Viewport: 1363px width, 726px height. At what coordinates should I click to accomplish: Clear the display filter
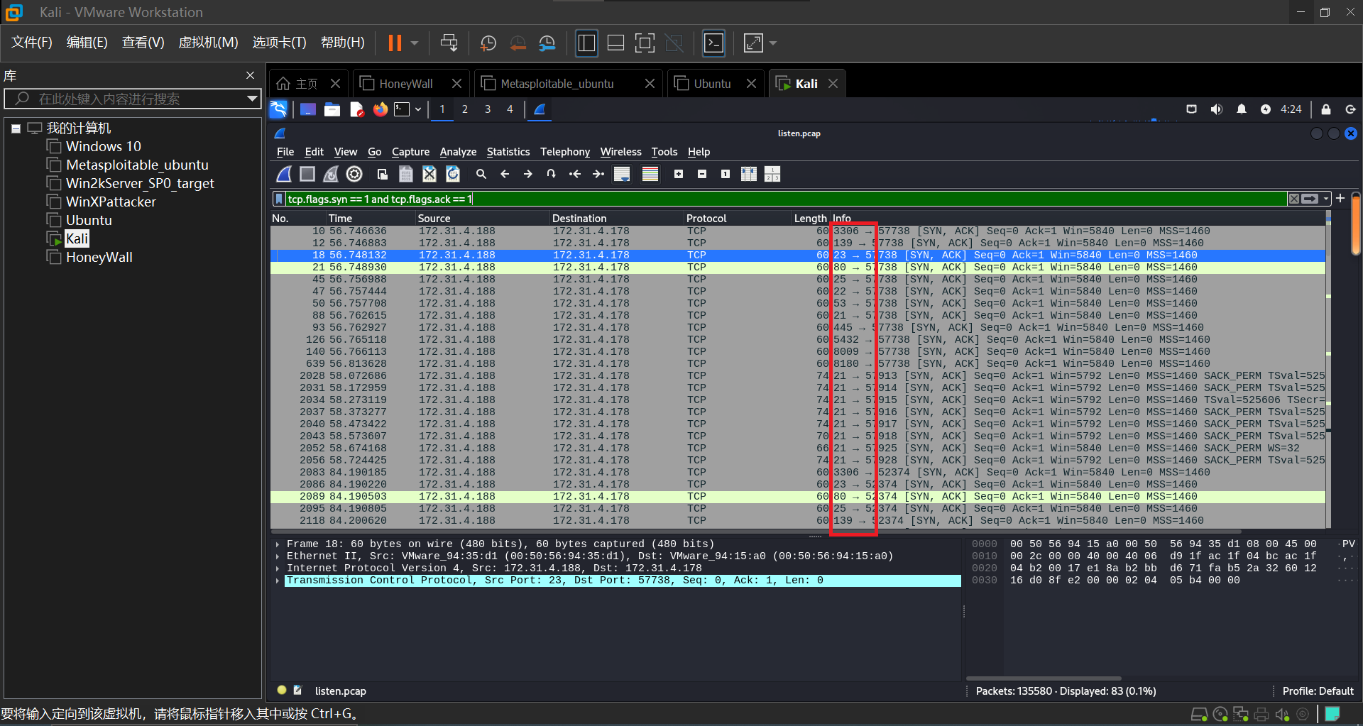(x=1294, y=199)
